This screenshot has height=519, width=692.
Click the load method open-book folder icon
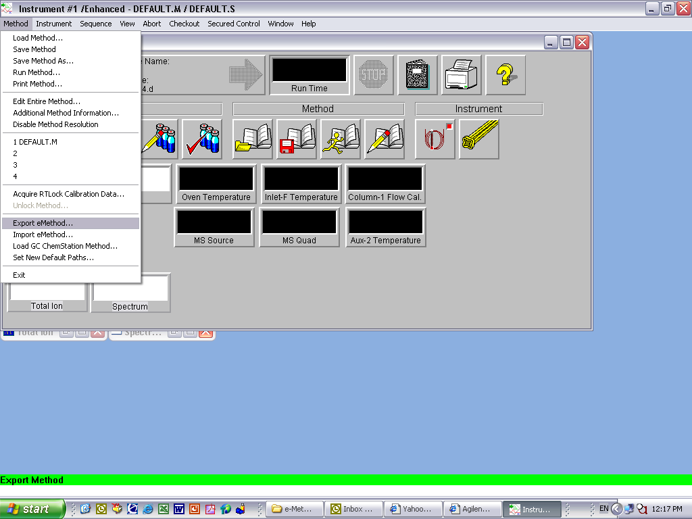[x=253, y=139]
